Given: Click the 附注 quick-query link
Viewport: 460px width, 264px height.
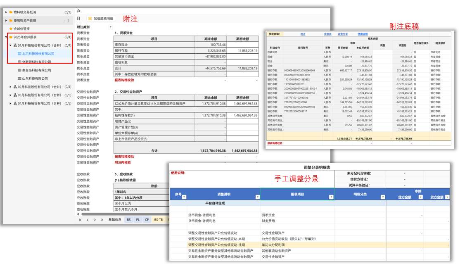Looking at the screenshot, I should tap(303, 34).
